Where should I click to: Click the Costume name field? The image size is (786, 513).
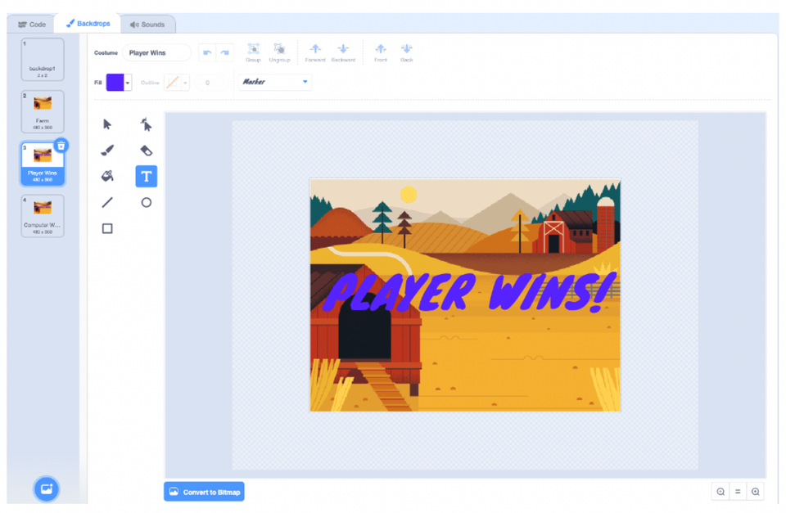(156, 52)
